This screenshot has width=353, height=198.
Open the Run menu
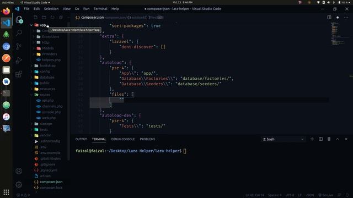click(x=86, y=9)
